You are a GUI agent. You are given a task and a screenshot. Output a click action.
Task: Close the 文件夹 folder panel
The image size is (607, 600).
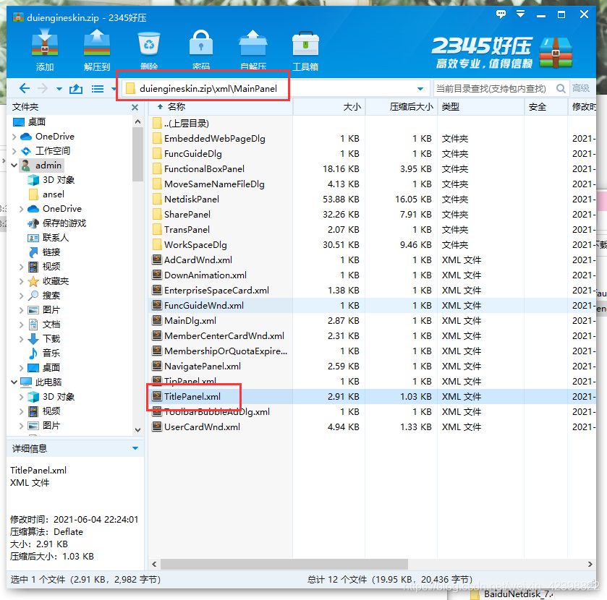coord(135,107)
